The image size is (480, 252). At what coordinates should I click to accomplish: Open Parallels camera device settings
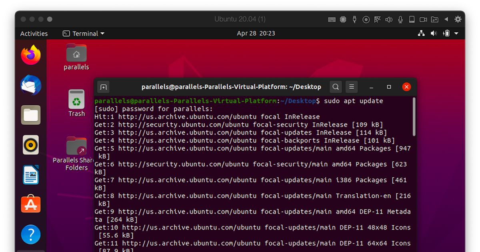pos(423,19)
